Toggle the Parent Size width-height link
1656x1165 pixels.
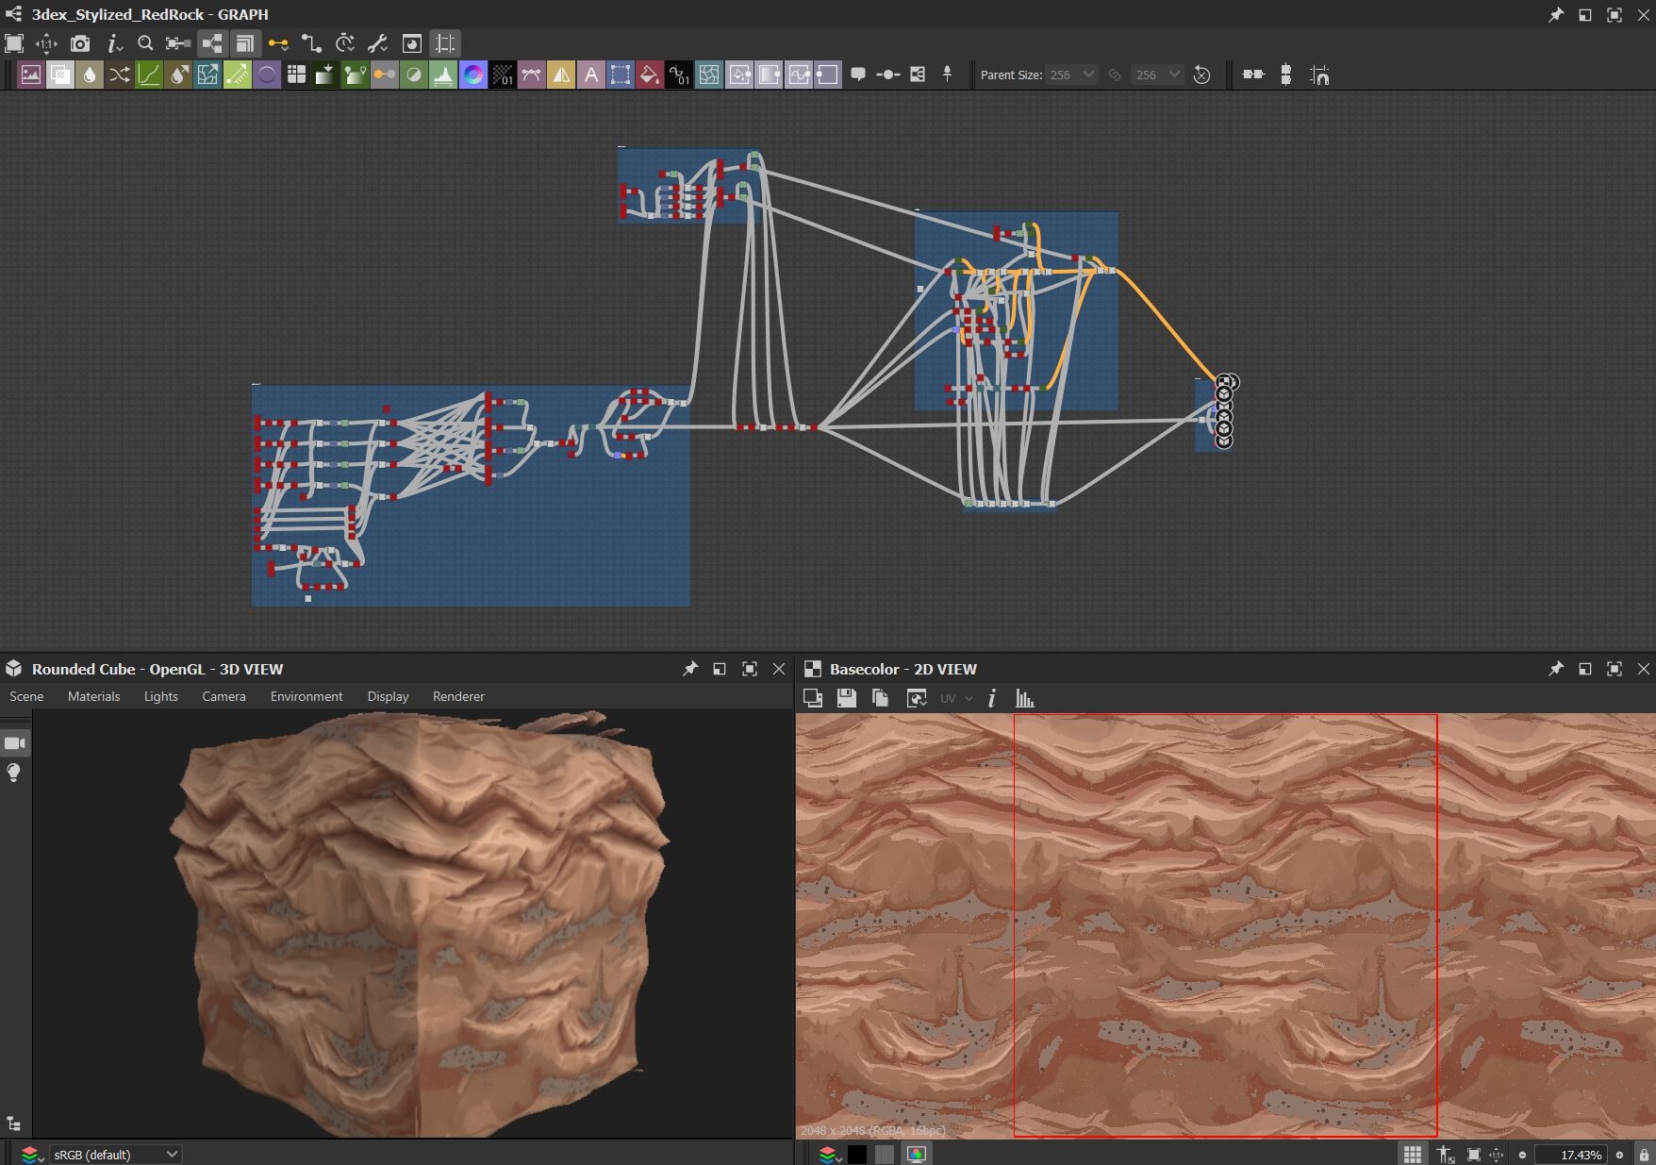pyautogui.click(x=1114, y=75)
